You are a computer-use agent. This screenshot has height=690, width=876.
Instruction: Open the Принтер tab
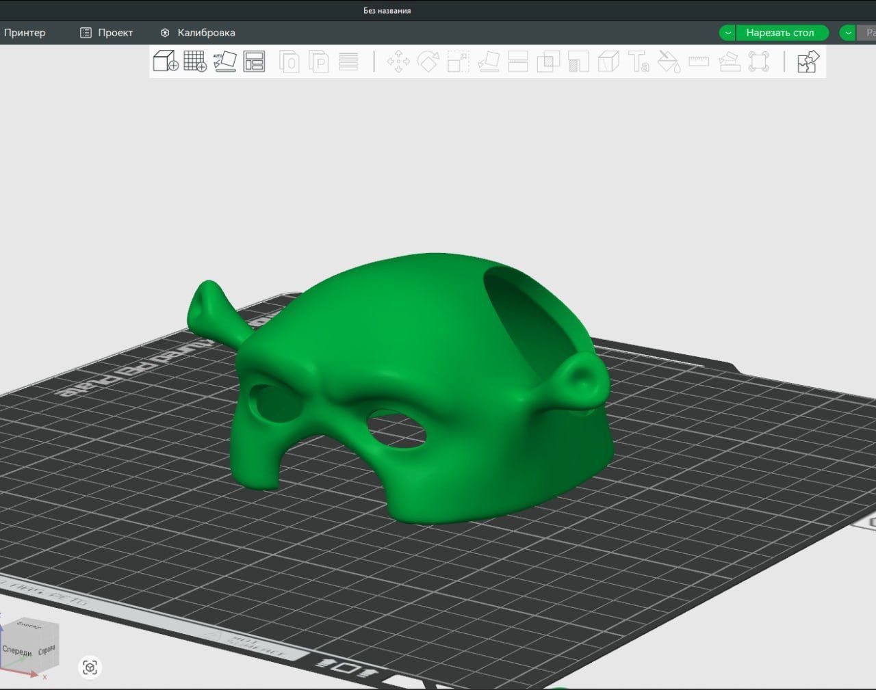[x=25, y=32]
